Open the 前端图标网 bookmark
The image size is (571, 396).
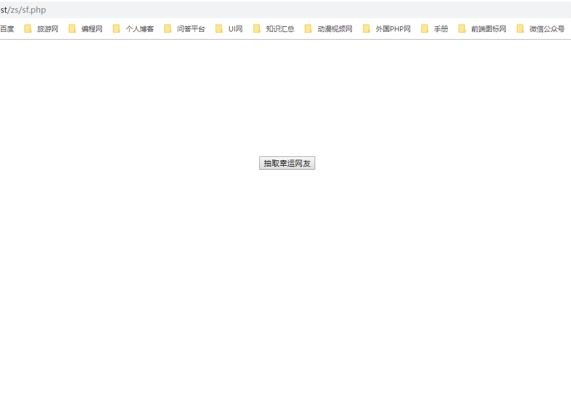click(x=489, y=28)
